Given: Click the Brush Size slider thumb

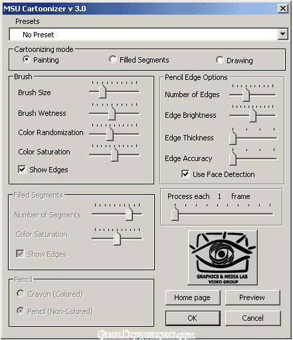Looking at the screenshot, I should tap(102, 91).
